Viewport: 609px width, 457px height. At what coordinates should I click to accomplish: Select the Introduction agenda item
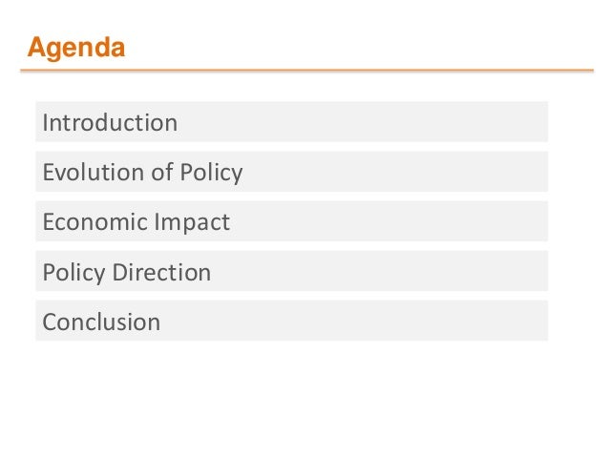292,122
